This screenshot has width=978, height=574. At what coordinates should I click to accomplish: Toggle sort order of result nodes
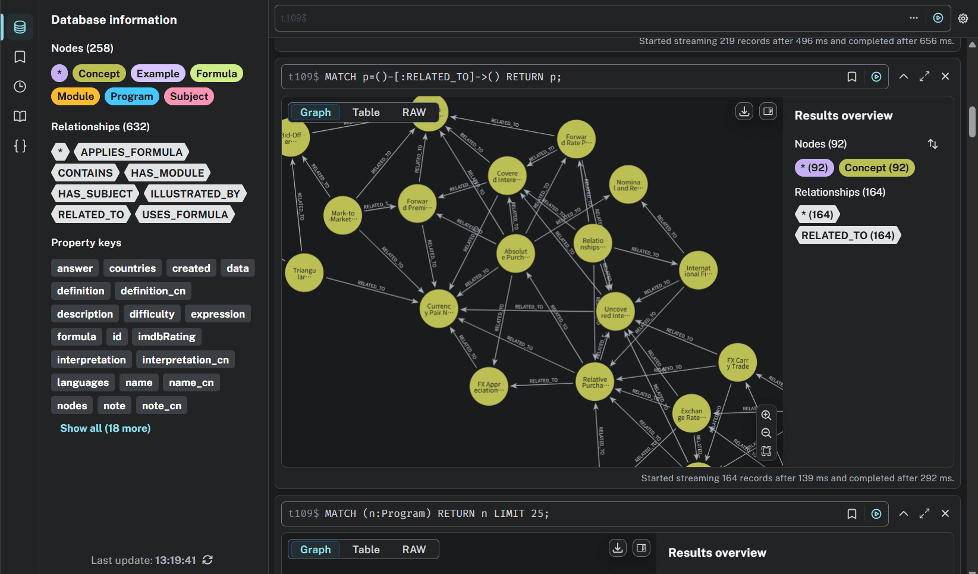[932, 144]
